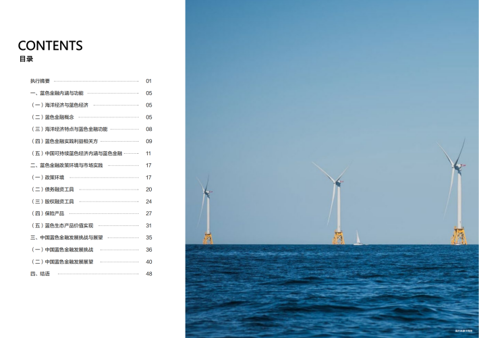Click page number 31
The height and width of the screenshot is (338, 479).
[149, 225]
